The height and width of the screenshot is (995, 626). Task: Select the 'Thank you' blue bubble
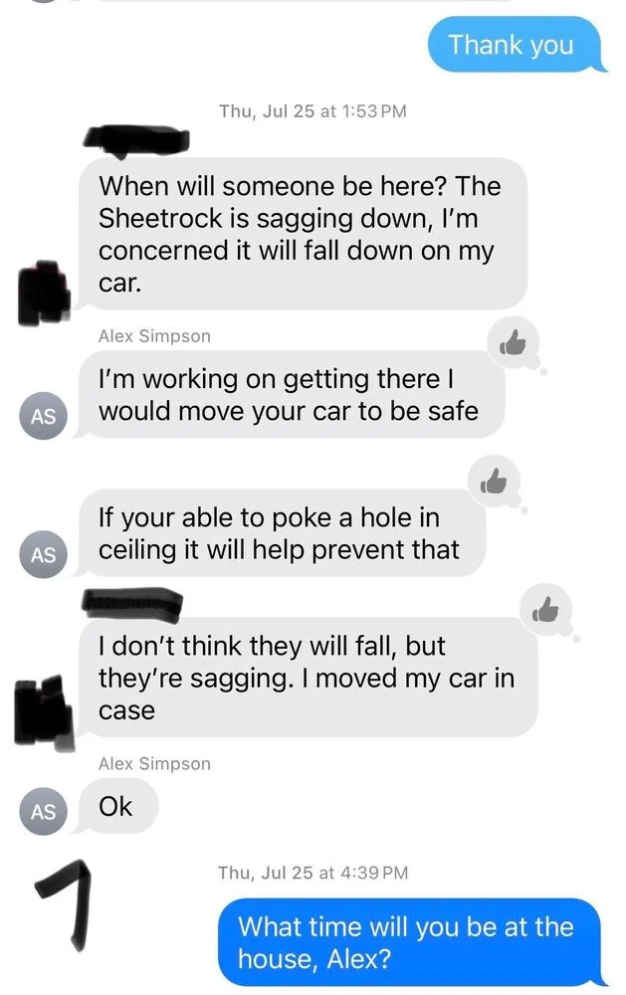click(515, 45)
